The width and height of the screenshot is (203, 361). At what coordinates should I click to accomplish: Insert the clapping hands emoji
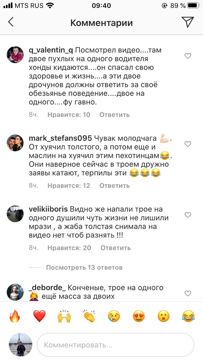click(x=89, y=316)
